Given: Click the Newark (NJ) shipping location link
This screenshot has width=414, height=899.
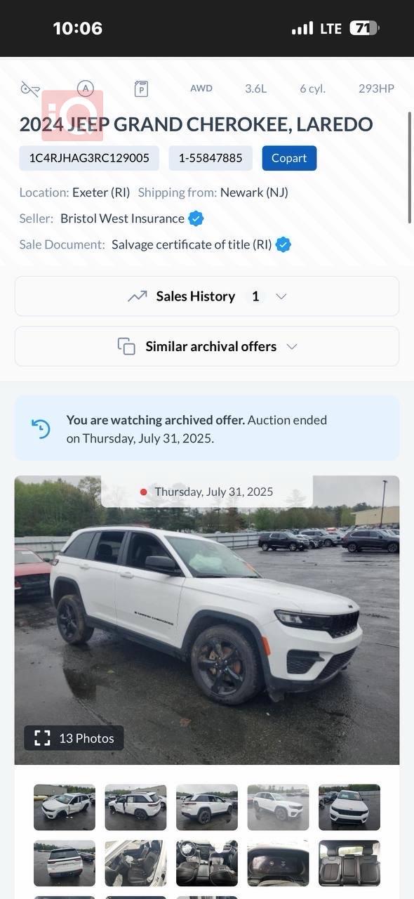Looking at the screenshot, I should (255, 192).
